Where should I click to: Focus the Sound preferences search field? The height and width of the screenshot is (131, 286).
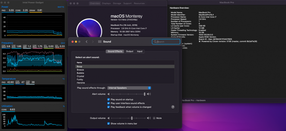166,42
